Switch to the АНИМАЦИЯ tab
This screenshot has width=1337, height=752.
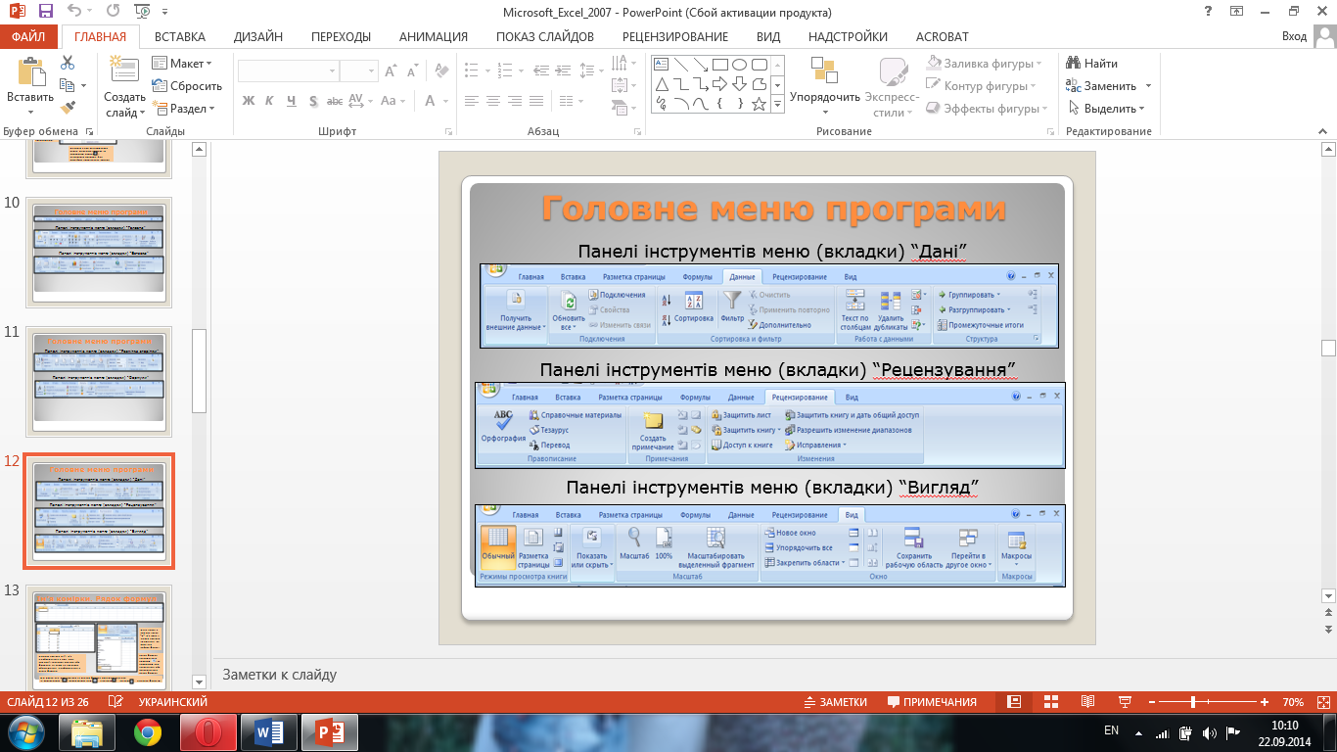point(433,37)
